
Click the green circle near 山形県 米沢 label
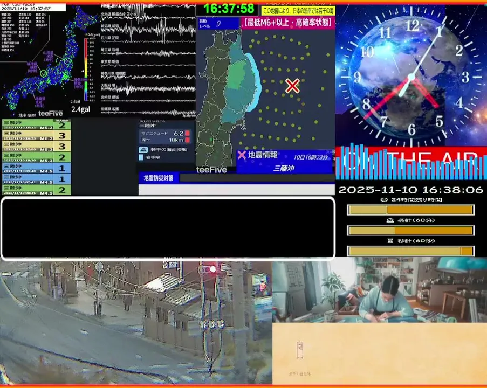67,61
